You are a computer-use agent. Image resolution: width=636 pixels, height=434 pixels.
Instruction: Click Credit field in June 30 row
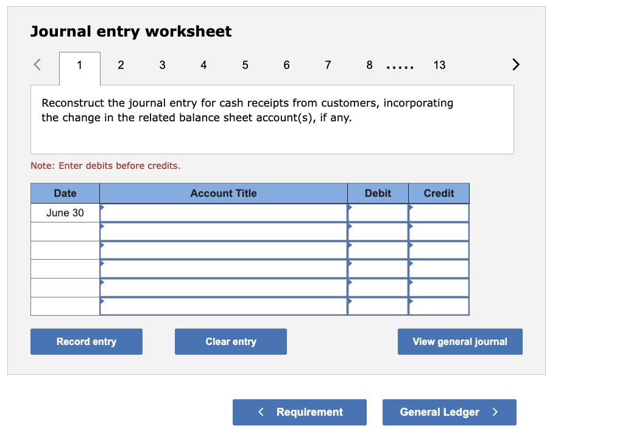[439, 213]
